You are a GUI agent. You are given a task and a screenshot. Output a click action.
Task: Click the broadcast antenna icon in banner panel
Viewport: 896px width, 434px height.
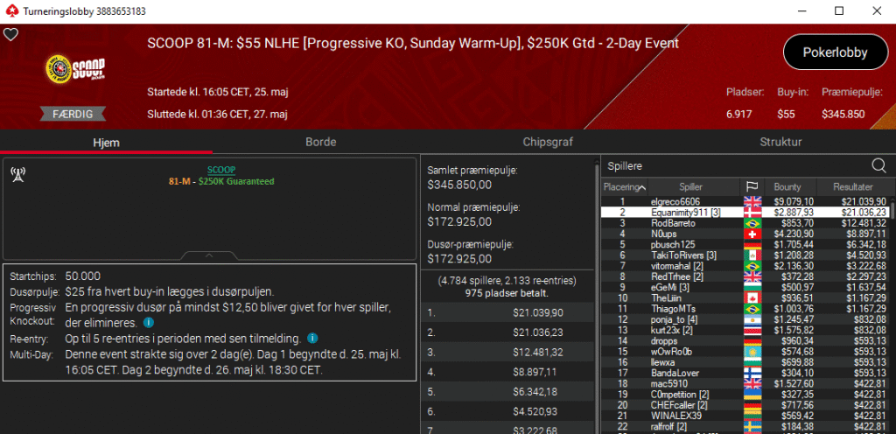(17, 175)
